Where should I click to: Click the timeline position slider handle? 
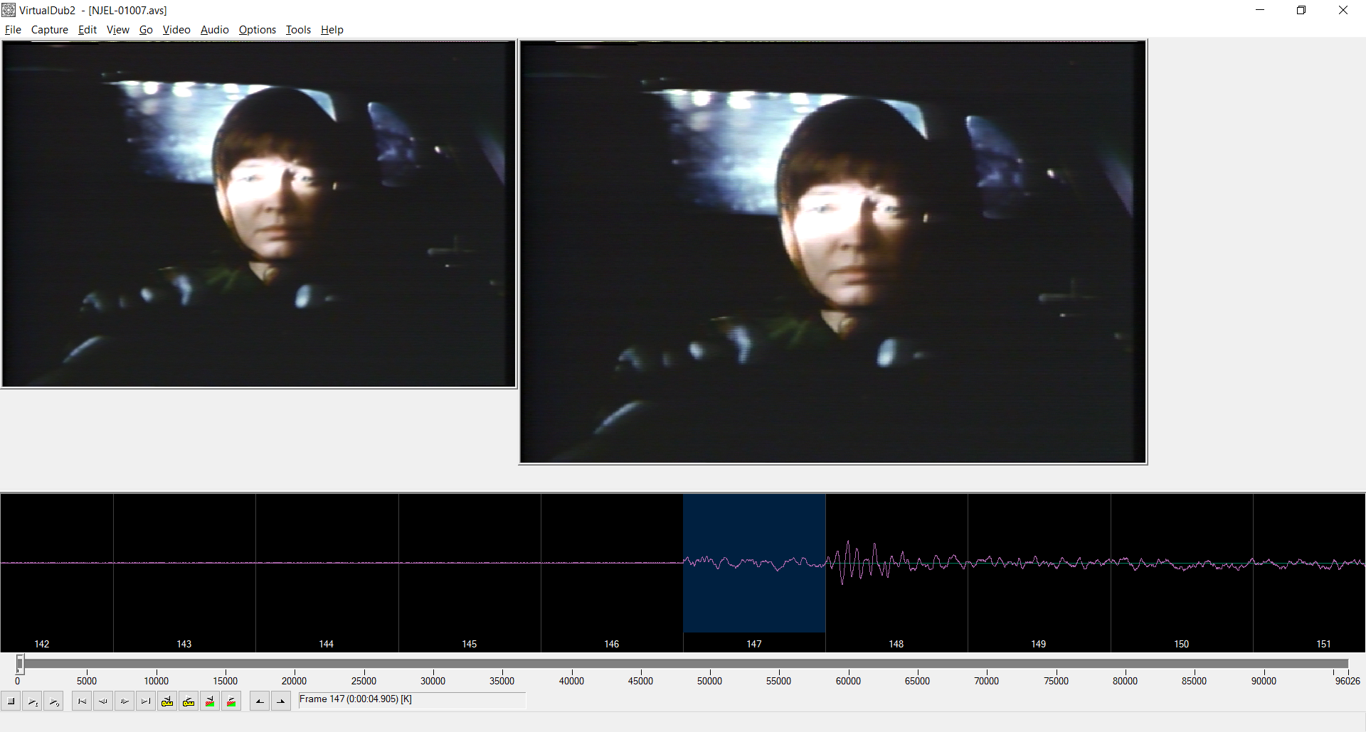pos(20,664)
